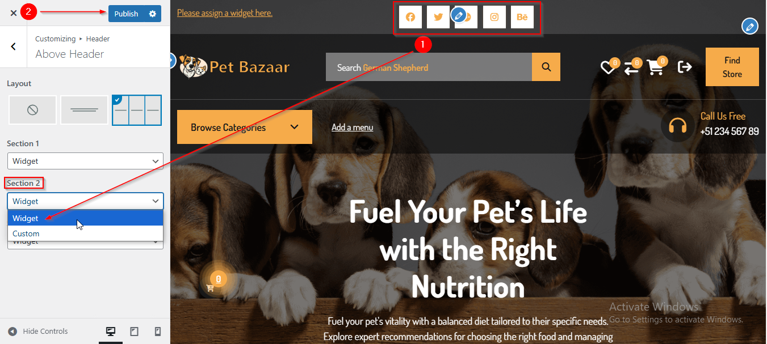
Task: Click the product search input field
Action: pyautogui.click(x=429, y=67)
